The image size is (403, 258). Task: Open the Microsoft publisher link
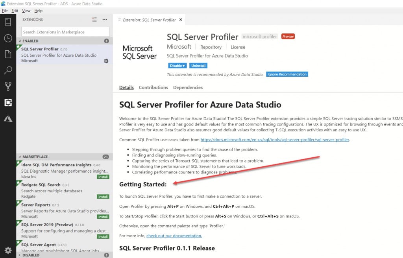click(x=179, y=47)
